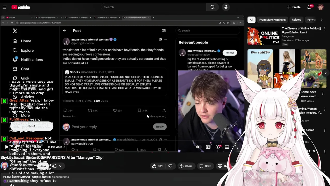Click the magnifier search button
Viewport: 330px width, 186px height.
tap(212, 7)
